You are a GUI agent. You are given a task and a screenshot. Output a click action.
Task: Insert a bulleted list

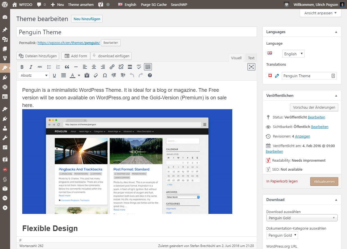pos(49,67)
